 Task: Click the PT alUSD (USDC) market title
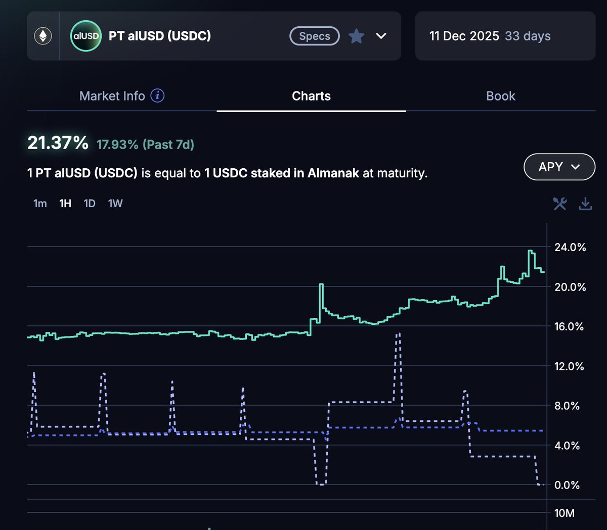point(160,36)
